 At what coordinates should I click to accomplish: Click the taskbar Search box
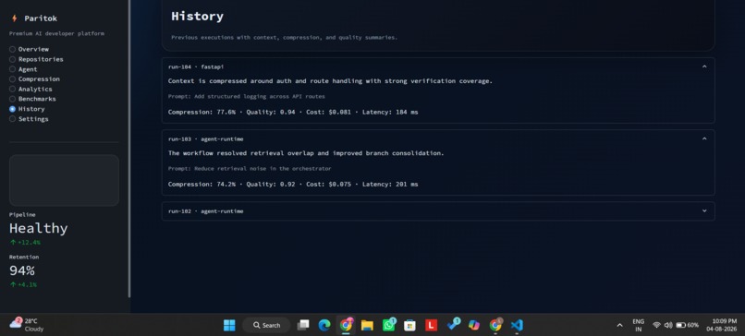pyautogui.click(x=266, y=325)
